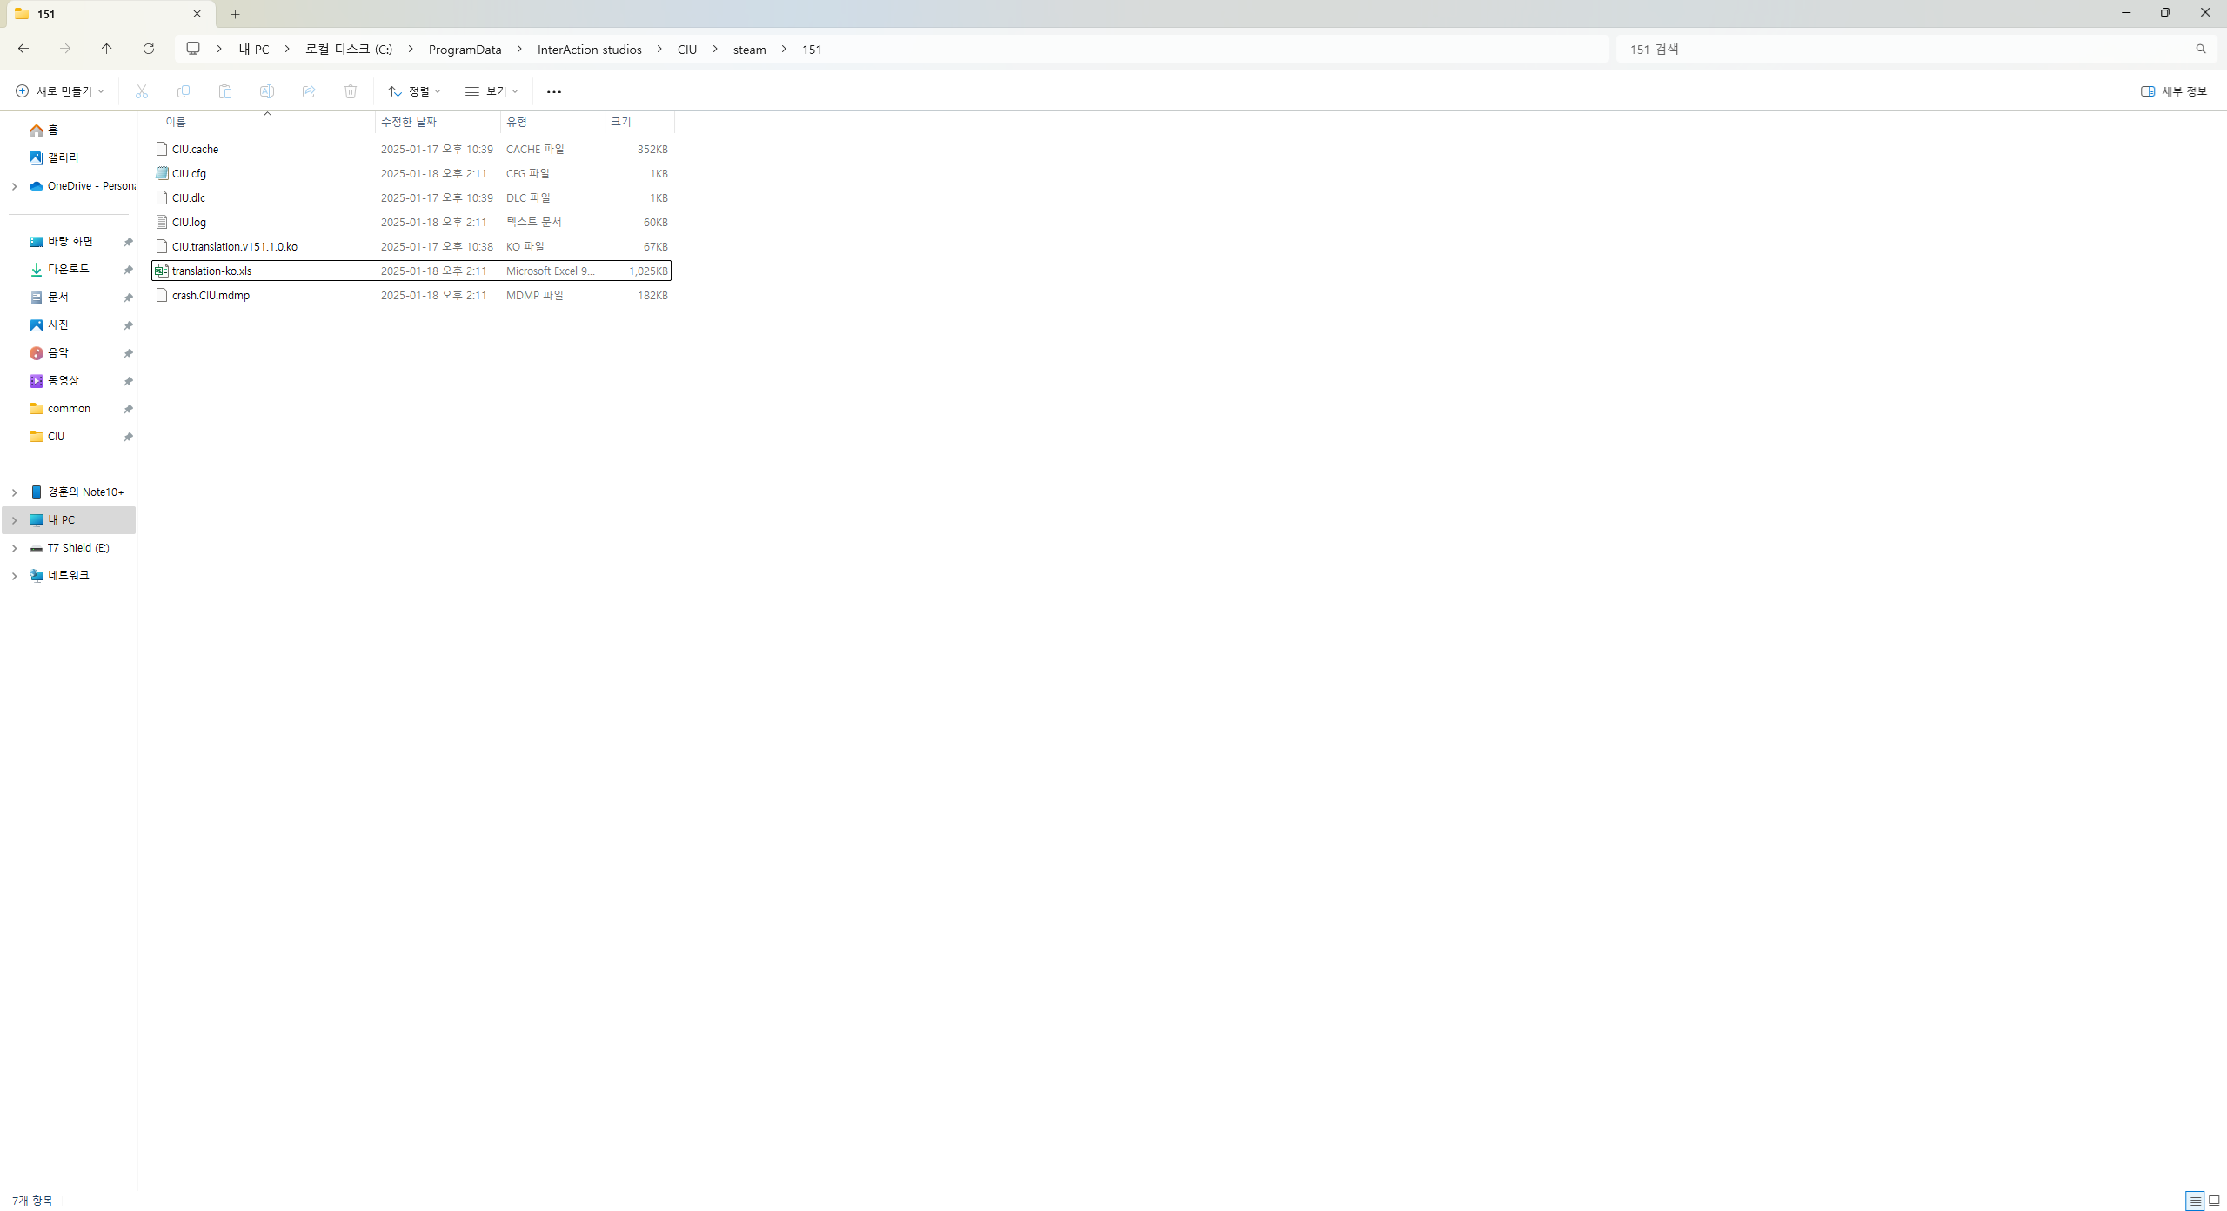
Task: Click the Delete trash icon in the toolbar
Action: [x=351, y=91]
